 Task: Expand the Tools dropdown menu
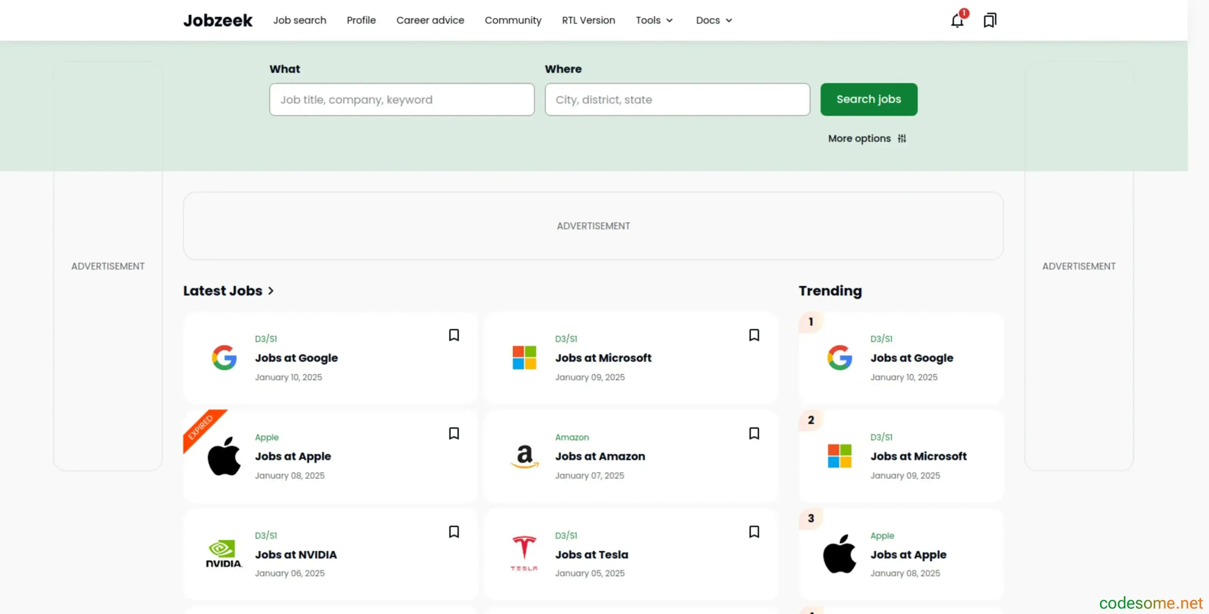pos(654,20)
